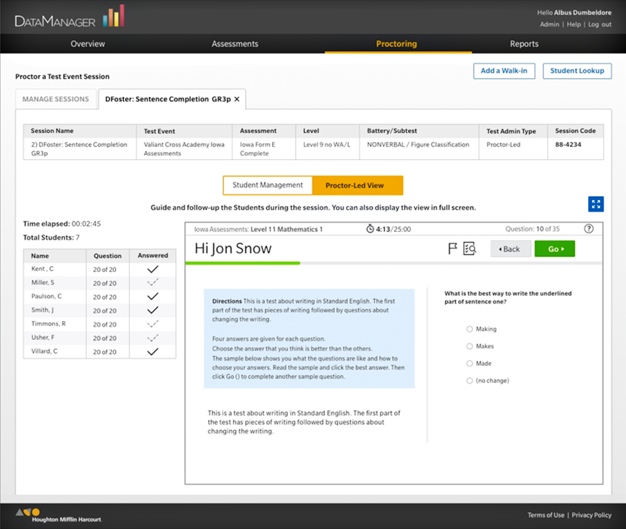
Task: Select the Made radio button
Action: click(470, 363)
